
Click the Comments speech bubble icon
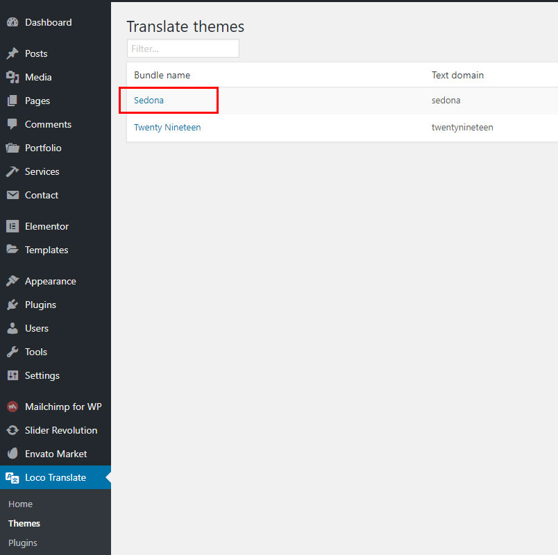(x=12, y=124)
